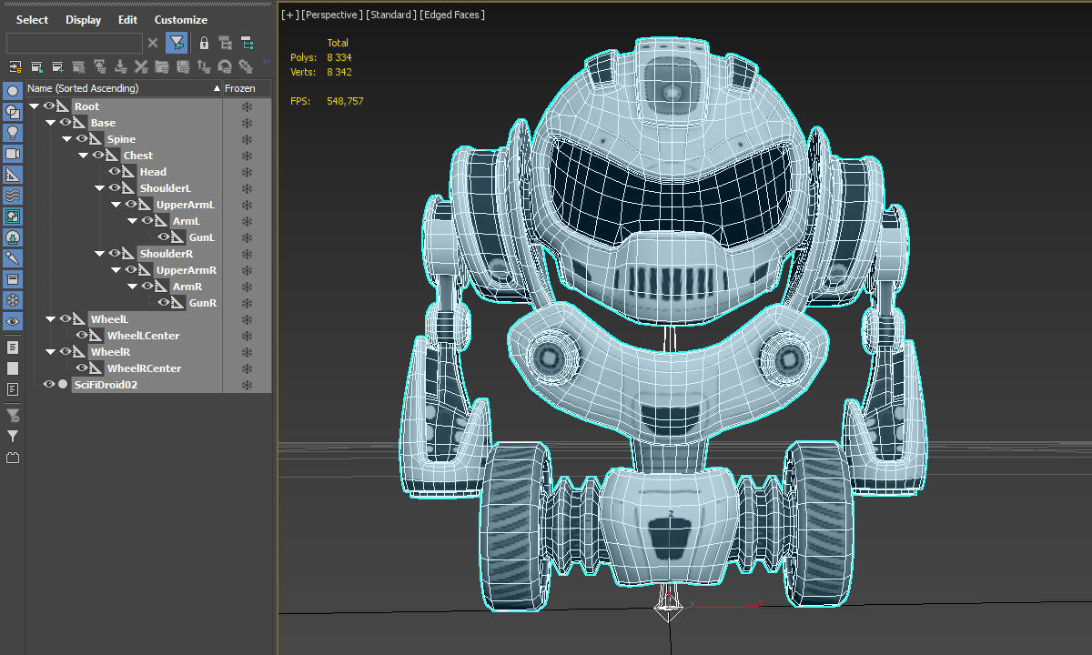Click the grayed save floppy toolbar icon

click(183, 66)
